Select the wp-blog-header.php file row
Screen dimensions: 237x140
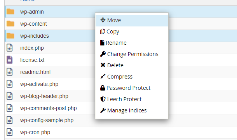pyautogui.click(x=121, y=96)
